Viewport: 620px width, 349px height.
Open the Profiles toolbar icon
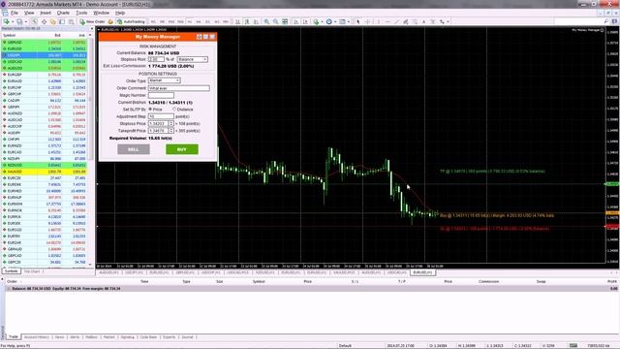(19, 21)
